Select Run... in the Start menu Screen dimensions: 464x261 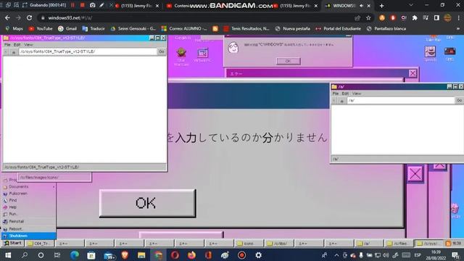pyautogui.click(x=29, y=214)
